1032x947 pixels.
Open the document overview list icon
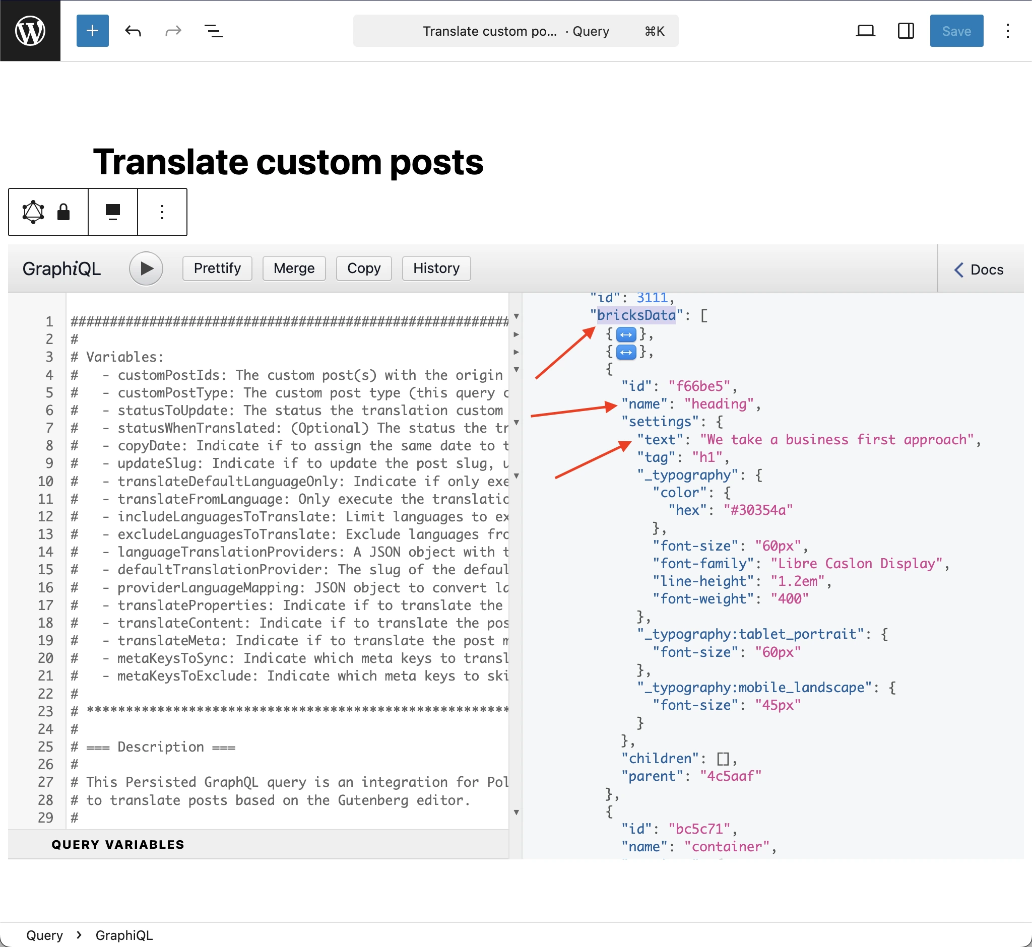(213, 31)
